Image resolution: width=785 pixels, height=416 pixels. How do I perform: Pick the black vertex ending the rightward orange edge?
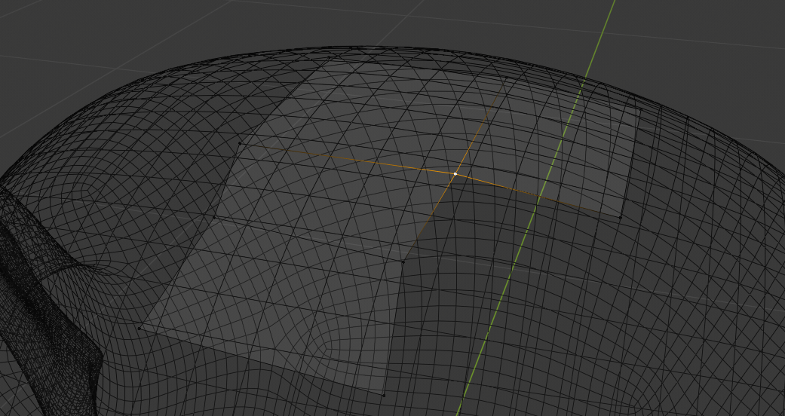pos(621,218)
